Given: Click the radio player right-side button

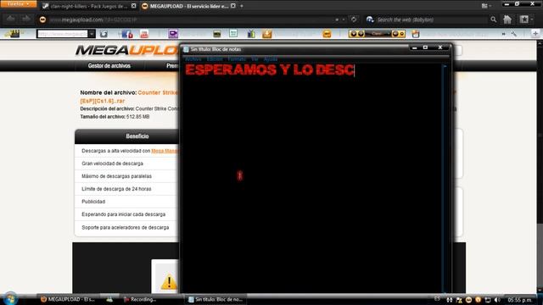Looking at the screenshot, I should 401,34.
